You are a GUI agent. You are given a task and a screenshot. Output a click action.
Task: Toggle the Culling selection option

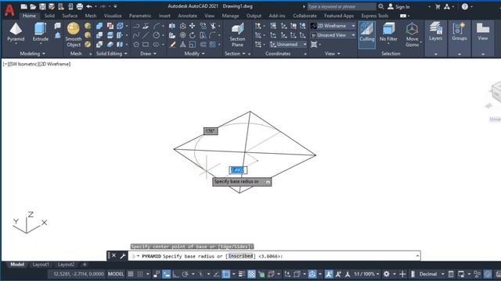coord(367,34)
